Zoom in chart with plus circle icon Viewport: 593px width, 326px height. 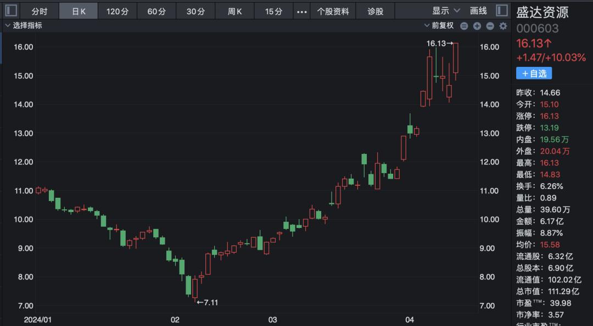click(x=477, y=26)
